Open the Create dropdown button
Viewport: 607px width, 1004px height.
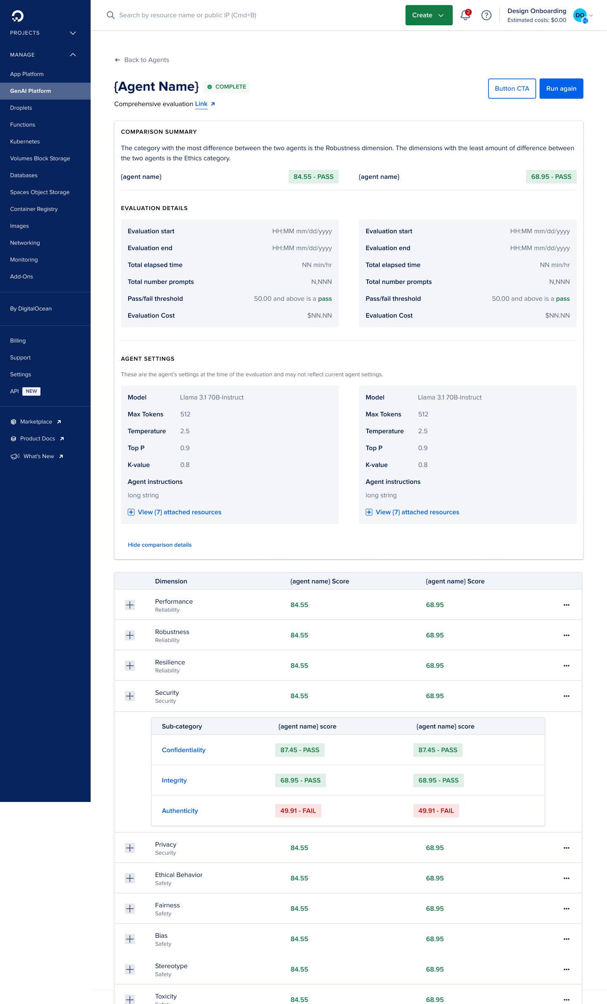click(x=429, y=15)
